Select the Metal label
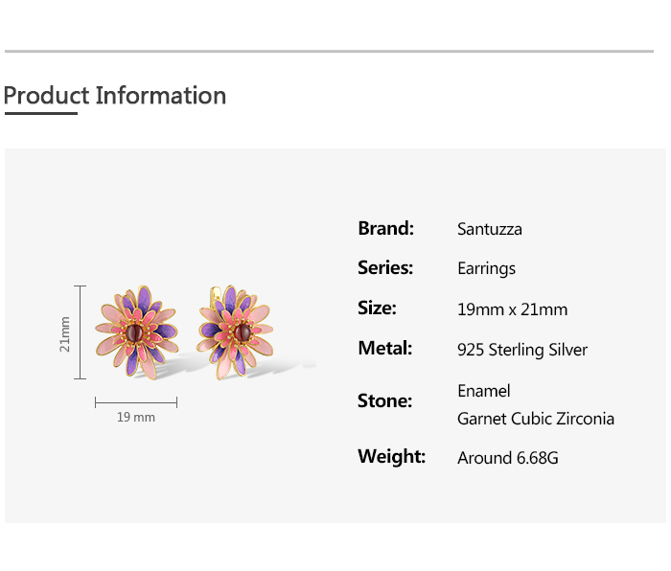 tap(384, 349)
